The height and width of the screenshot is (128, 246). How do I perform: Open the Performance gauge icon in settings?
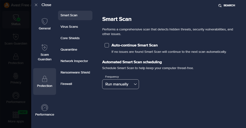pyautogui.click(x=45, y=107)
